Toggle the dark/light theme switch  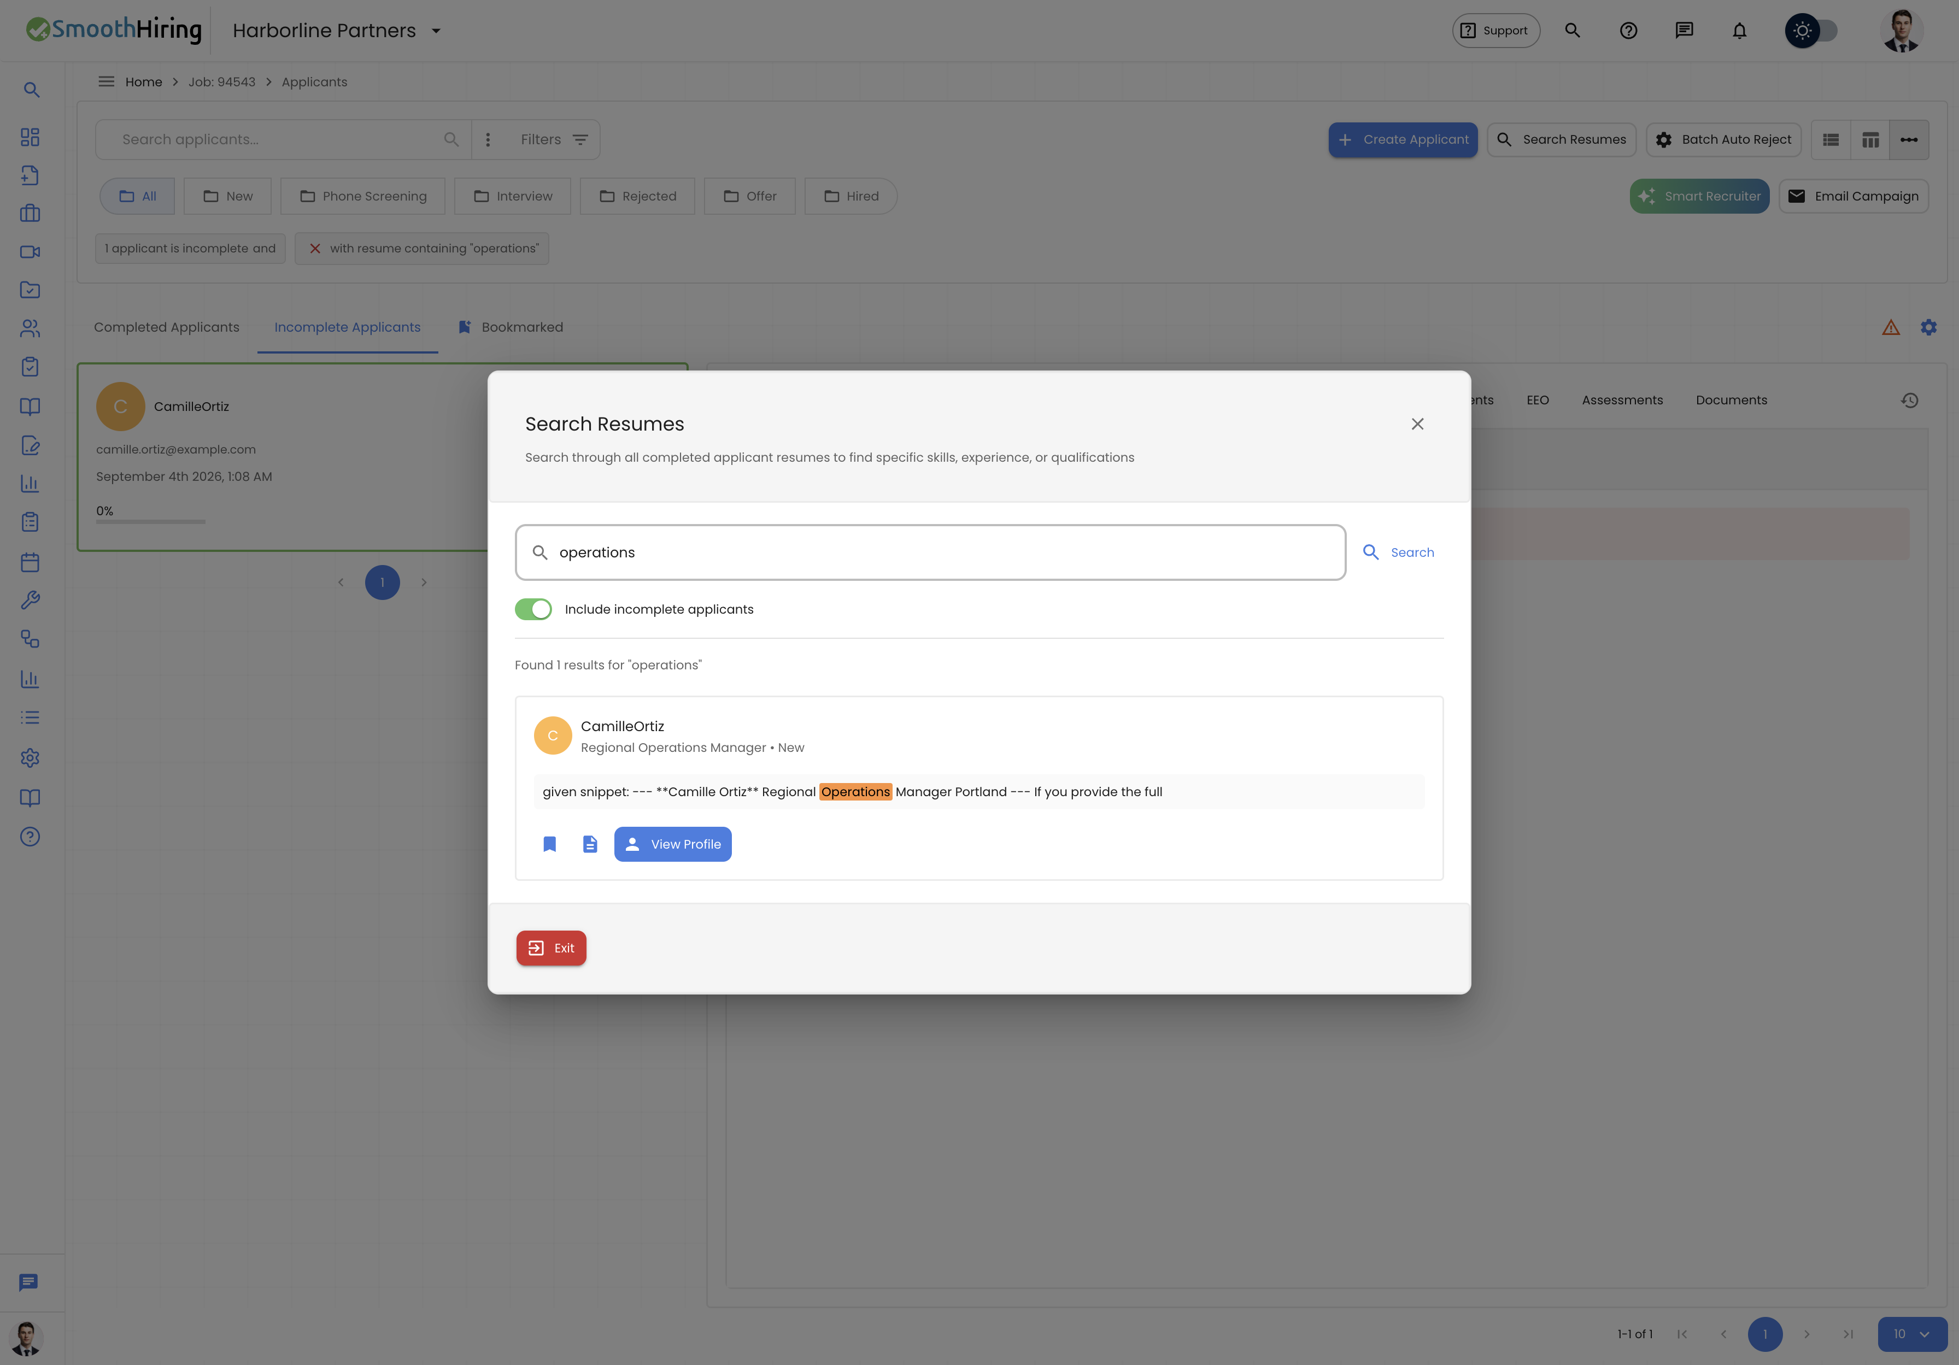click(1811, 31)
